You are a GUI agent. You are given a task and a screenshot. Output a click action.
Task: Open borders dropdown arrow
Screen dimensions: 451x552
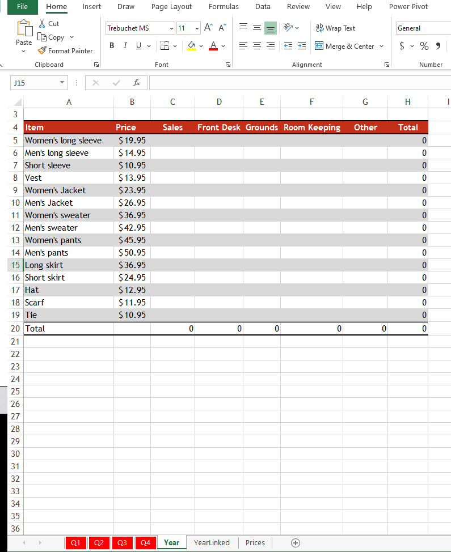(175, 46)
